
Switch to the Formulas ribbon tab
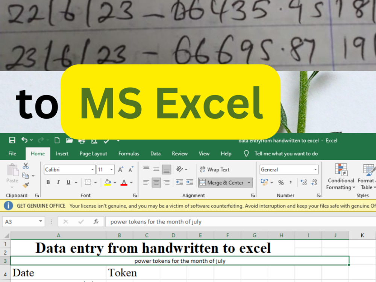(x=129, y=153)
